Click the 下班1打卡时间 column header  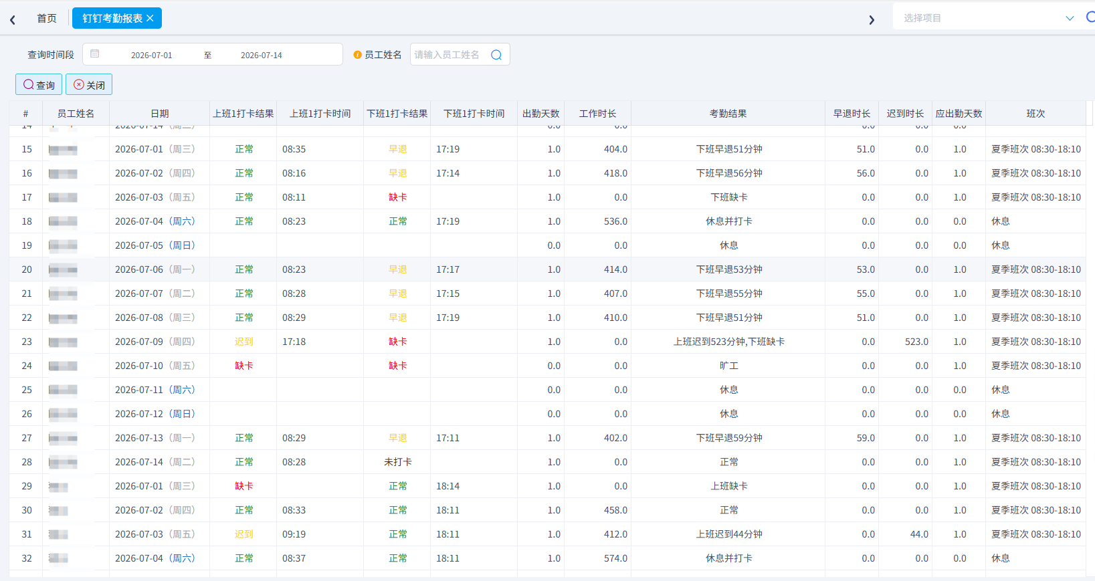pos(474,114)
